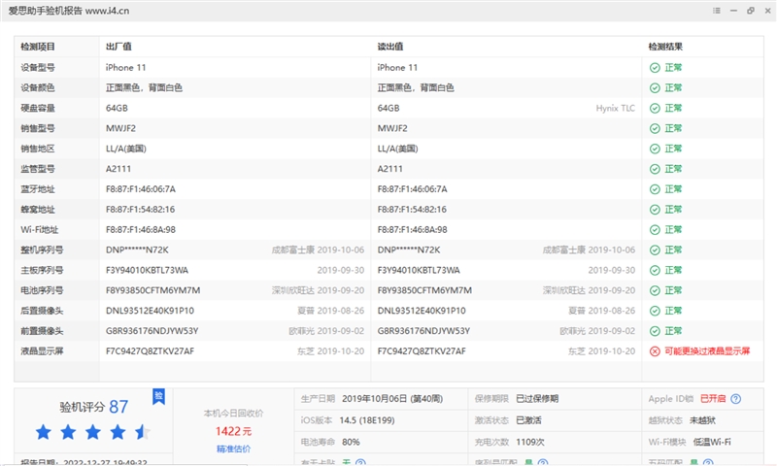Click the five-star rating under 验机评分
Image resolution: width=777 pixels, height=466 pixels.
point(92,431)
